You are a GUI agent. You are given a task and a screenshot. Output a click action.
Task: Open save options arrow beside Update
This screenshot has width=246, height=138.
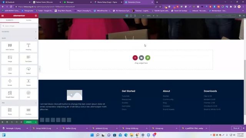tap(36, 122)
